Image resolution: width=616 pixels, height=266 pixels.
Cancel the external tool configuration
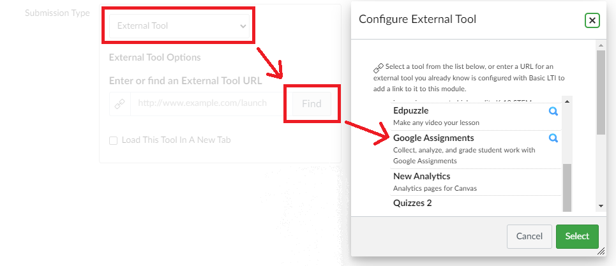click(x=529, y=236)
